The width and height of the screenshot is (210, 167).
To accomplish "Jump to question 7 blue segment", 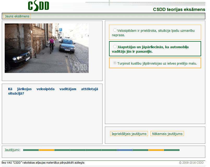I will 125,150.
